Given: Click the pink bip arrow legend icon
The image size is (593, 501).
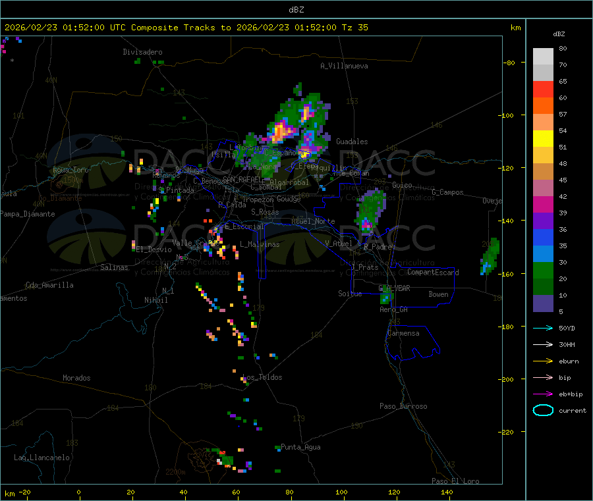Looking at the screenshot, I should (543, 377).
